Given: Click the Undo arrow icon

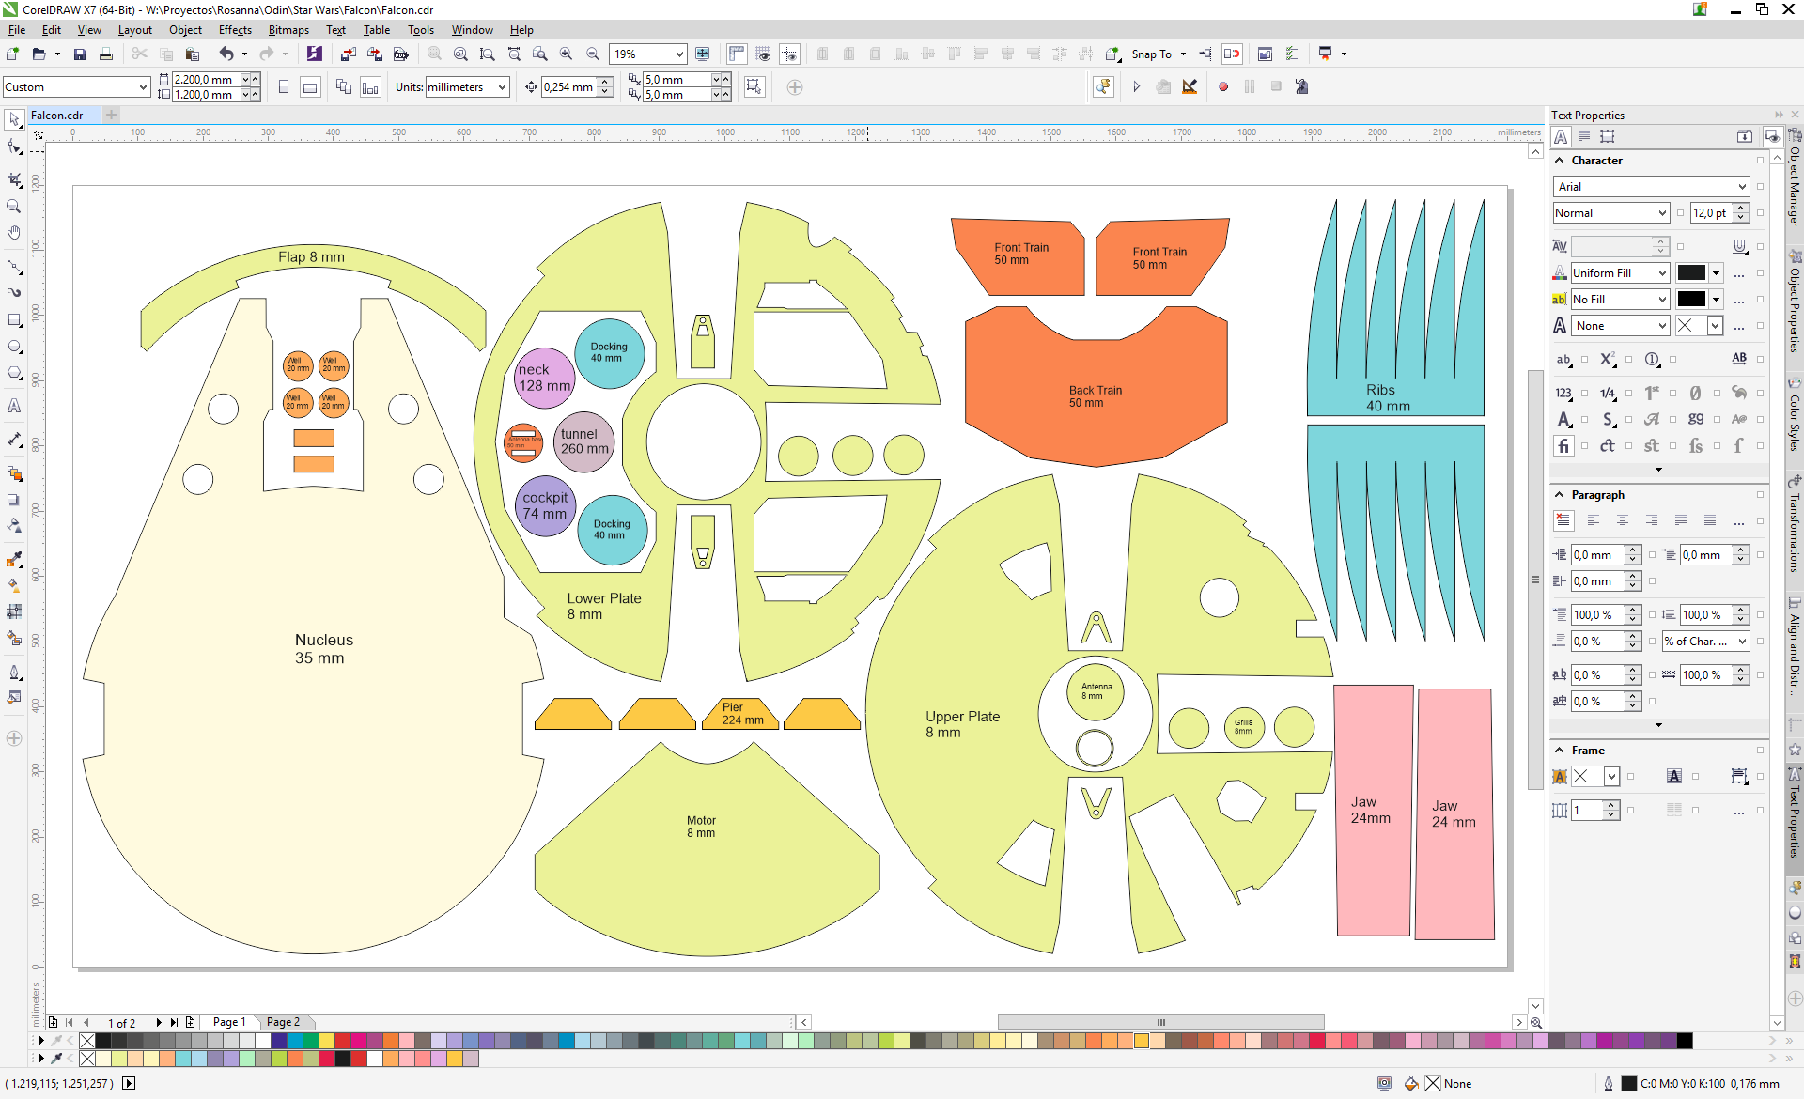Looking at the screenshot, I should tap(226, 54).
